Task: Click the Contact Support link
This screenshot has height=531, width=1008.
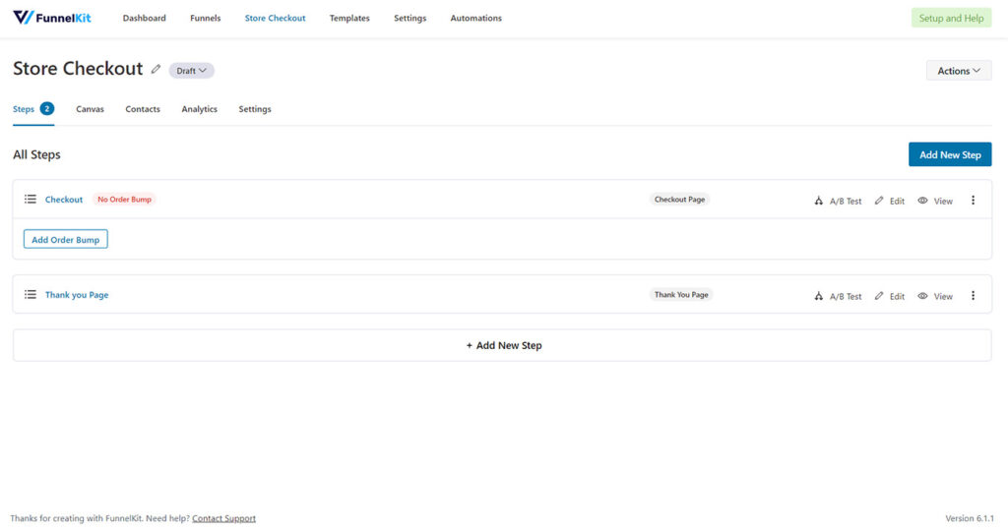Action: point(223,518)
